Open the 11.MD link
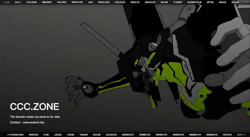 (46, 134)
